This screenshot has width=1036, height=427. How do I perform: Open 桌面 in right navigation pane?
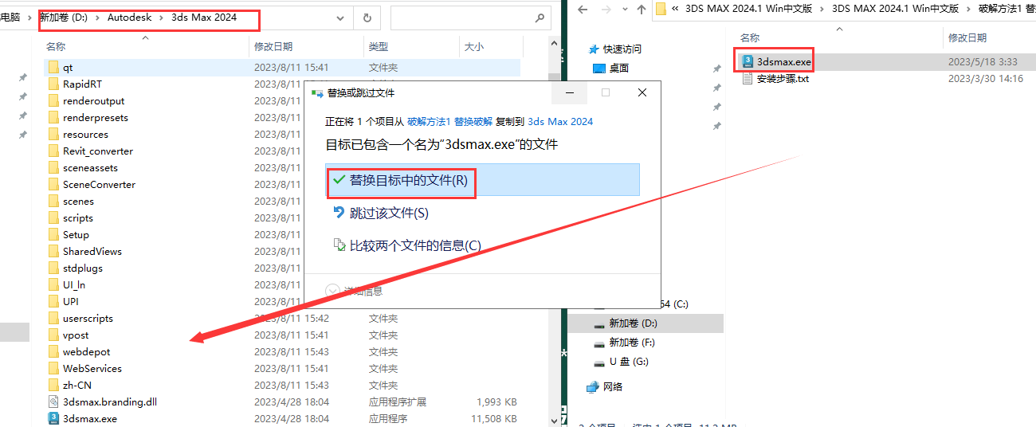coord(611,69)
